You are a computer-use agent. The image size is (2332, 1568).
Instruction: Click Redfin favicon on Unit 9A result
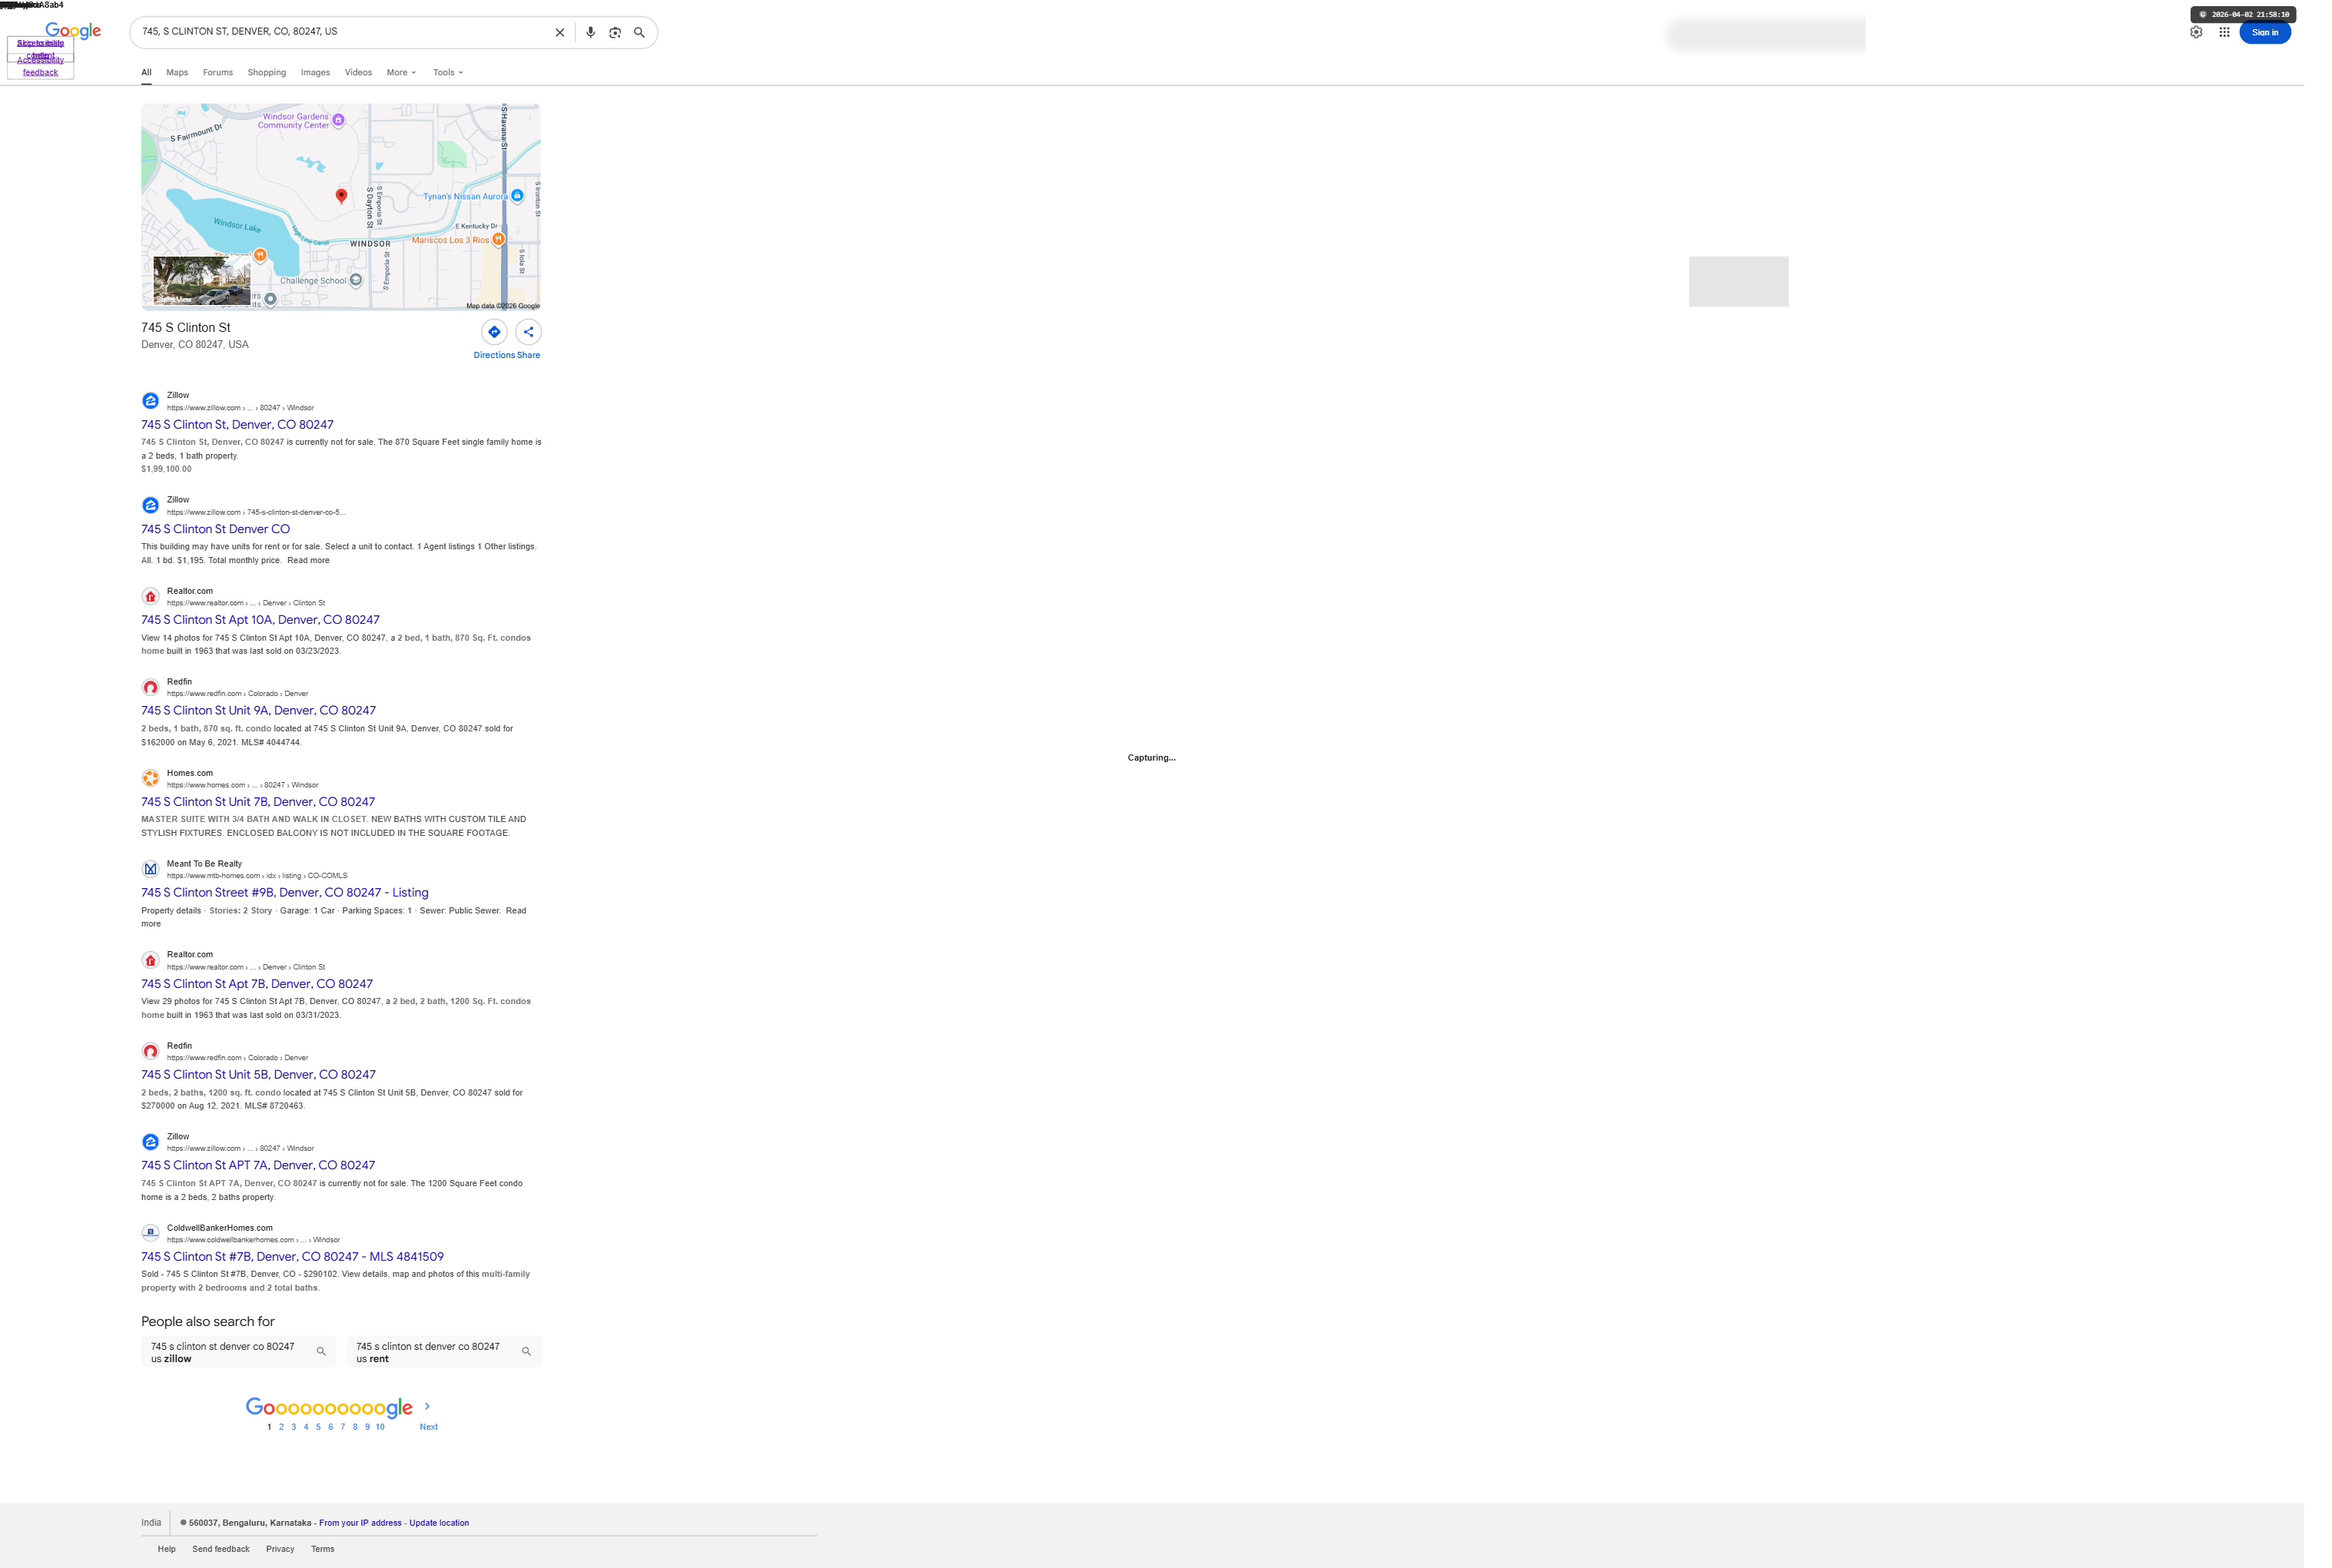(x=150, y=688)
